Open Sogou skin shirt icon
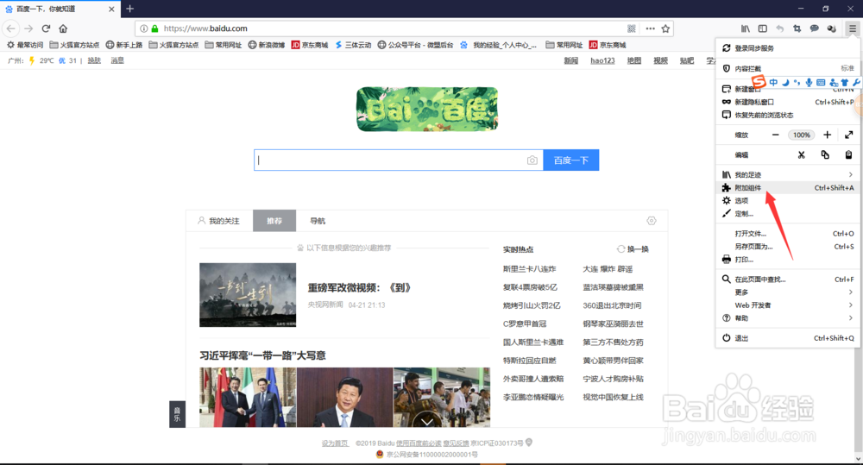The height and width of the screenshot is (465, 863). (x=844, y=83)
